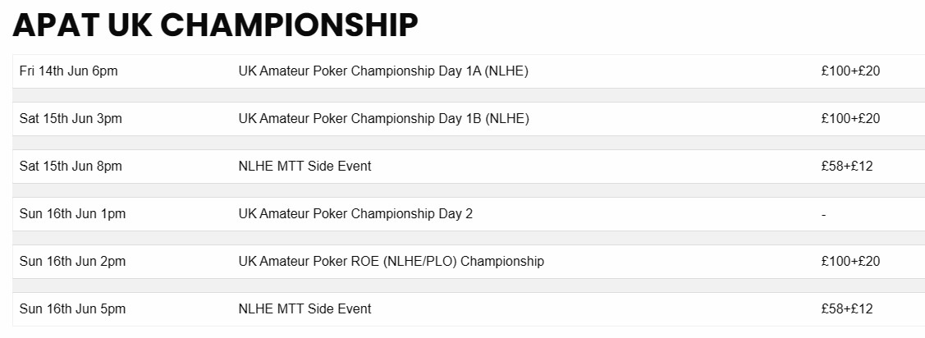The width and height of the screenshot is (925, 338).
Task: Click the UK Amateur Poker ROE (NLHE/PLO) Championship
Action: [391, 262]
